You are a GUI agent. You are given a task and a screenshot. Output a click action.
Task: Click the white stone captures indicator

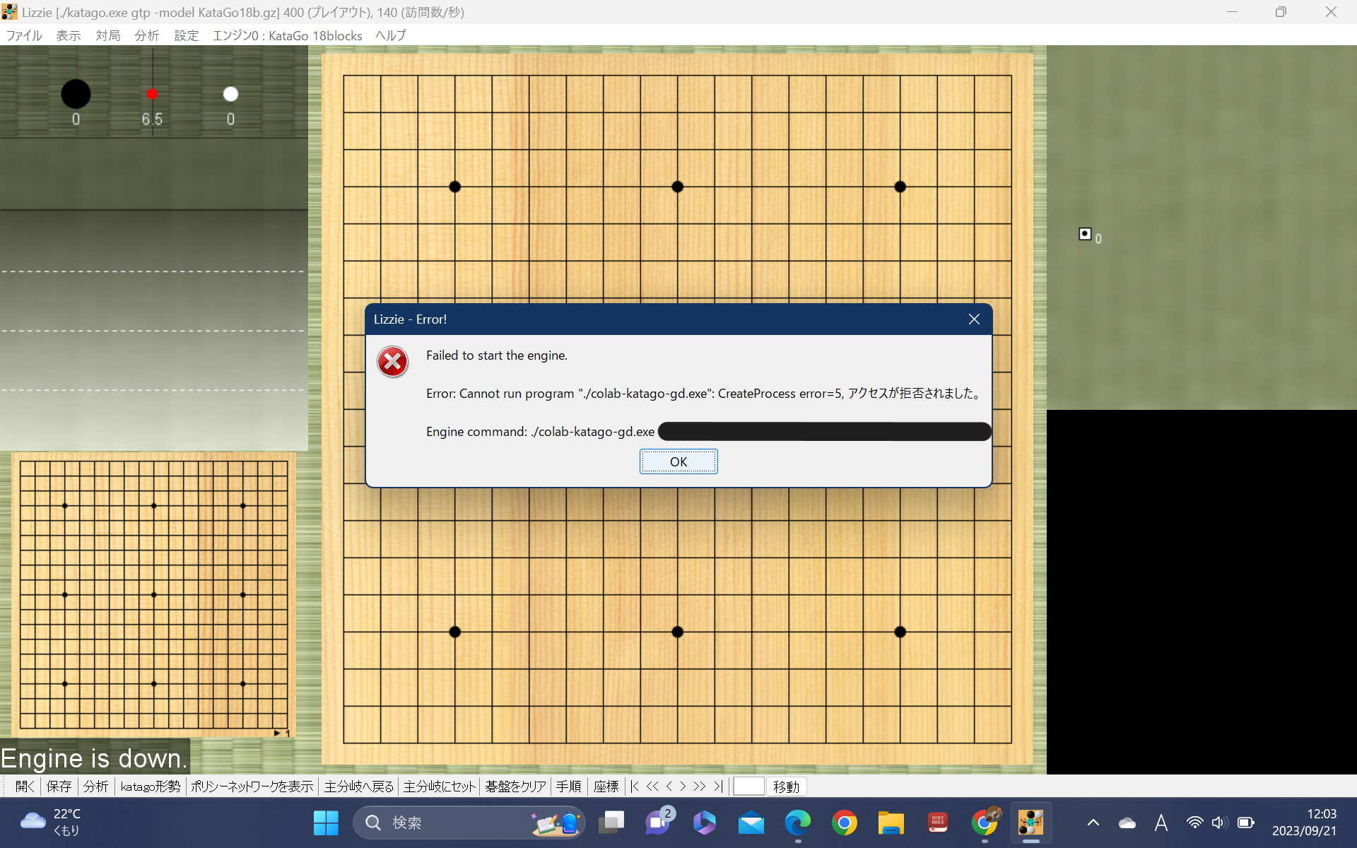[230, 94]
